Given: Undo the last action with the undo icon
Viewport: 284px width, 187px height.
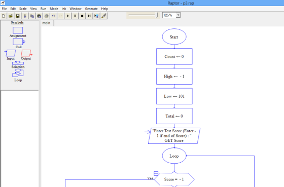Looking at the screenshot, I should click(53, 16).
